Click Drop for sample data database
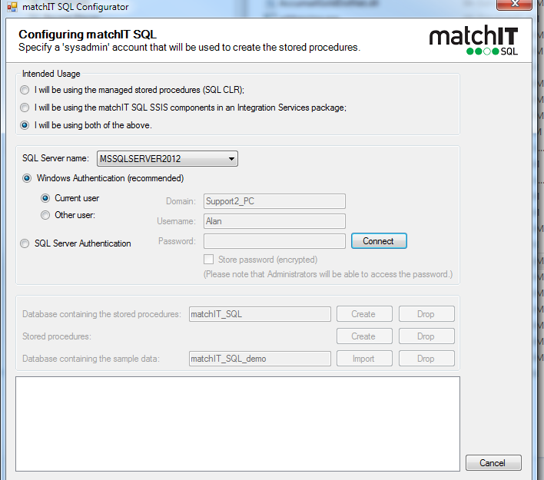This screenshot has height=480, width=544. click(426, 358)
